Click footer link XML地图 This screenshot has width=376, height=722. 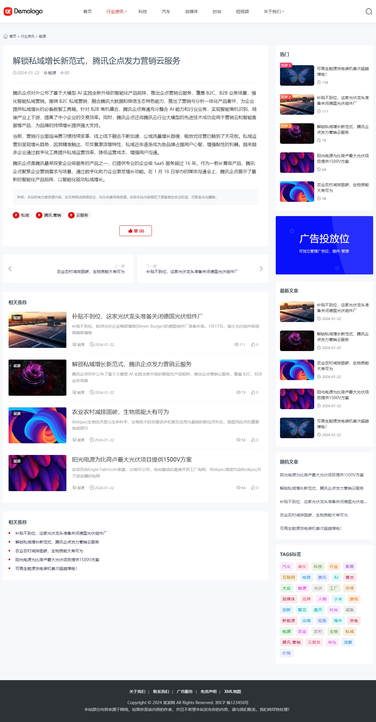click(232, 692)
